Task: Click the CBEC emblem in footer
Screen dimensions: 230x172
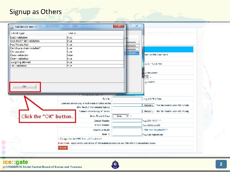Action: click(115, 165)
